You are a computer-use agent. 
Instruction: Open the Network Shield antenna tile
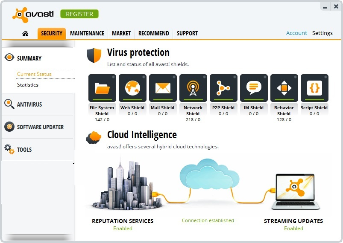pyautogui.click(x=193, y=88)
